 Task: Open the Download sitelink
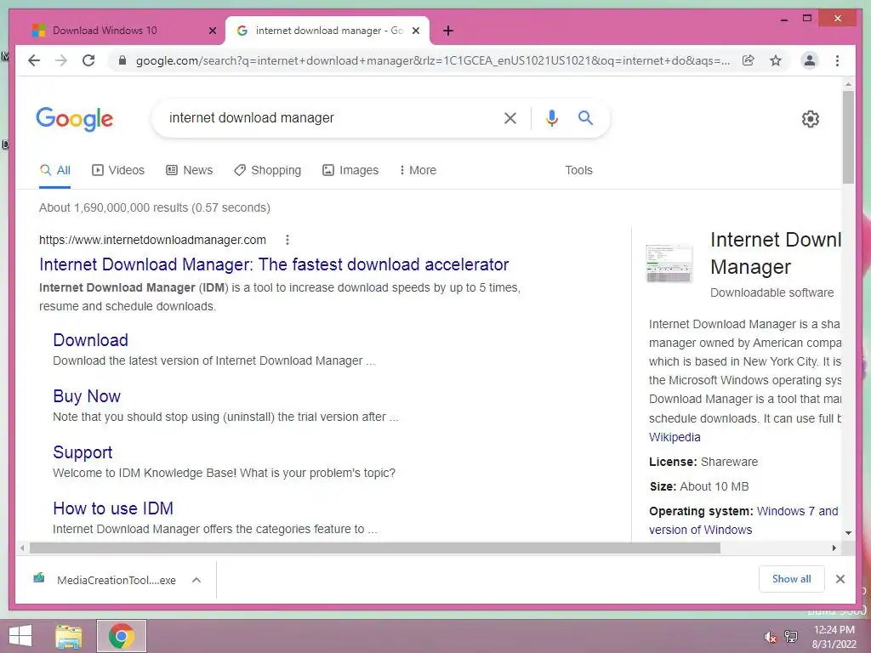tap(90, 340)
